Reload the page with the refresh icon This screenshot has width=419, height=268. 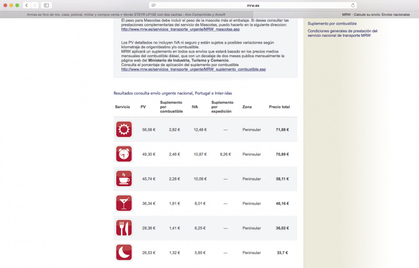(353, 5)
